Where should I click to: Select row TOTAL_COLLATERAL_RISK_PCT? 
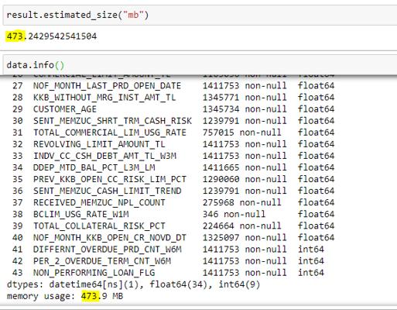point(173,226)
